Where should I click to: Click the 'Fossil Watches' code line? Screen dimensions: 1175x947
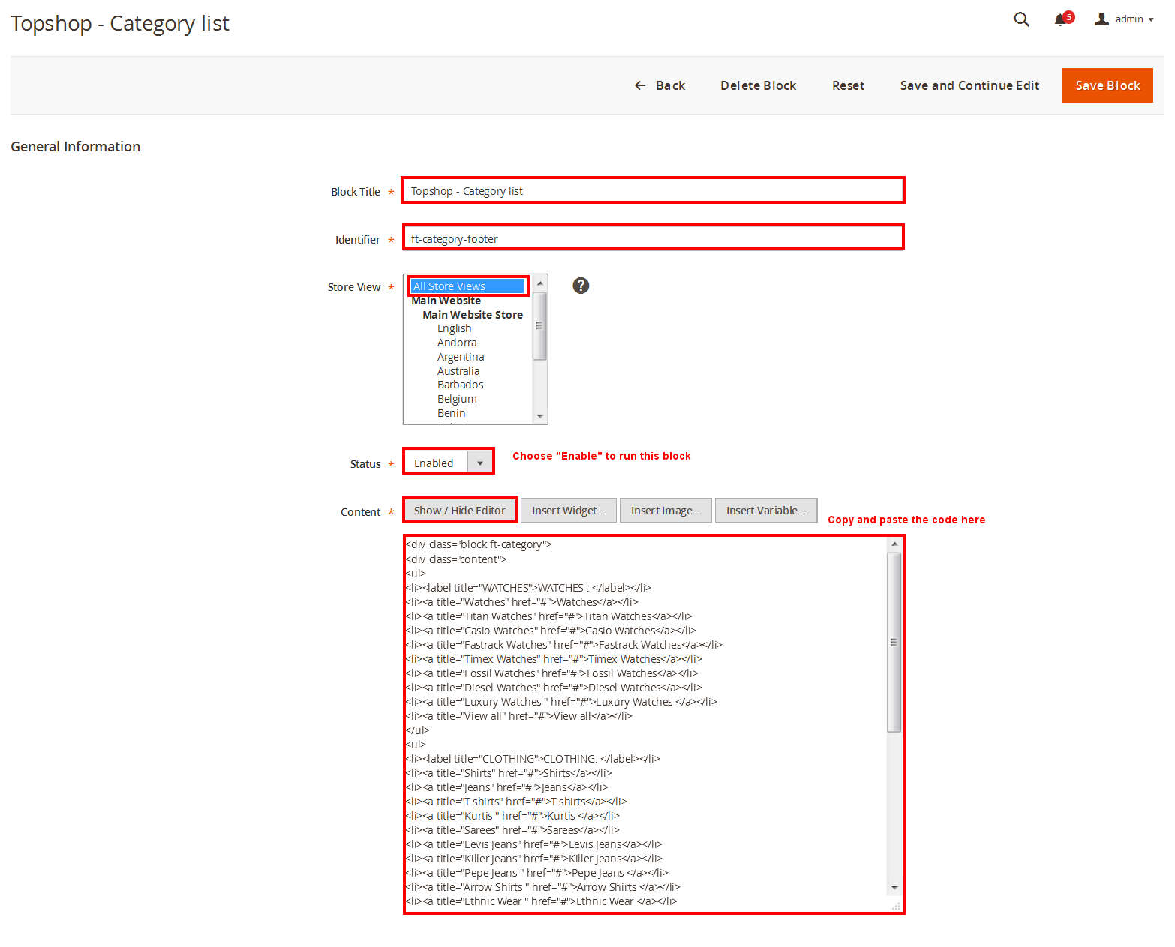(551, 673)
